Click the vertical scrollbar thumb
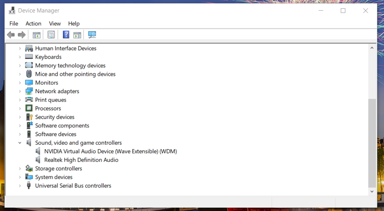Screen dimensions: 384x211 point(372,143)
